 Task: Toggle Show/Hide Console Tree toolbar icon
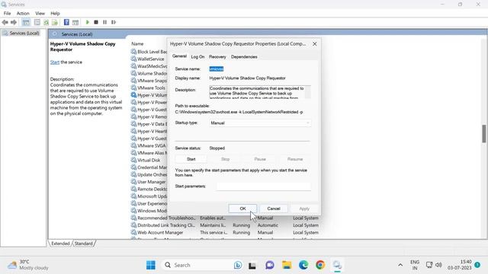pyautogui.click(x=26, y=22)
